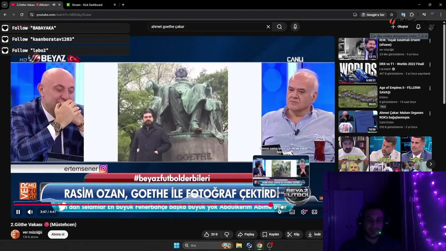
Task: Open options for Ahmet Çakar Malum Organım video
Action: (430, 114)
